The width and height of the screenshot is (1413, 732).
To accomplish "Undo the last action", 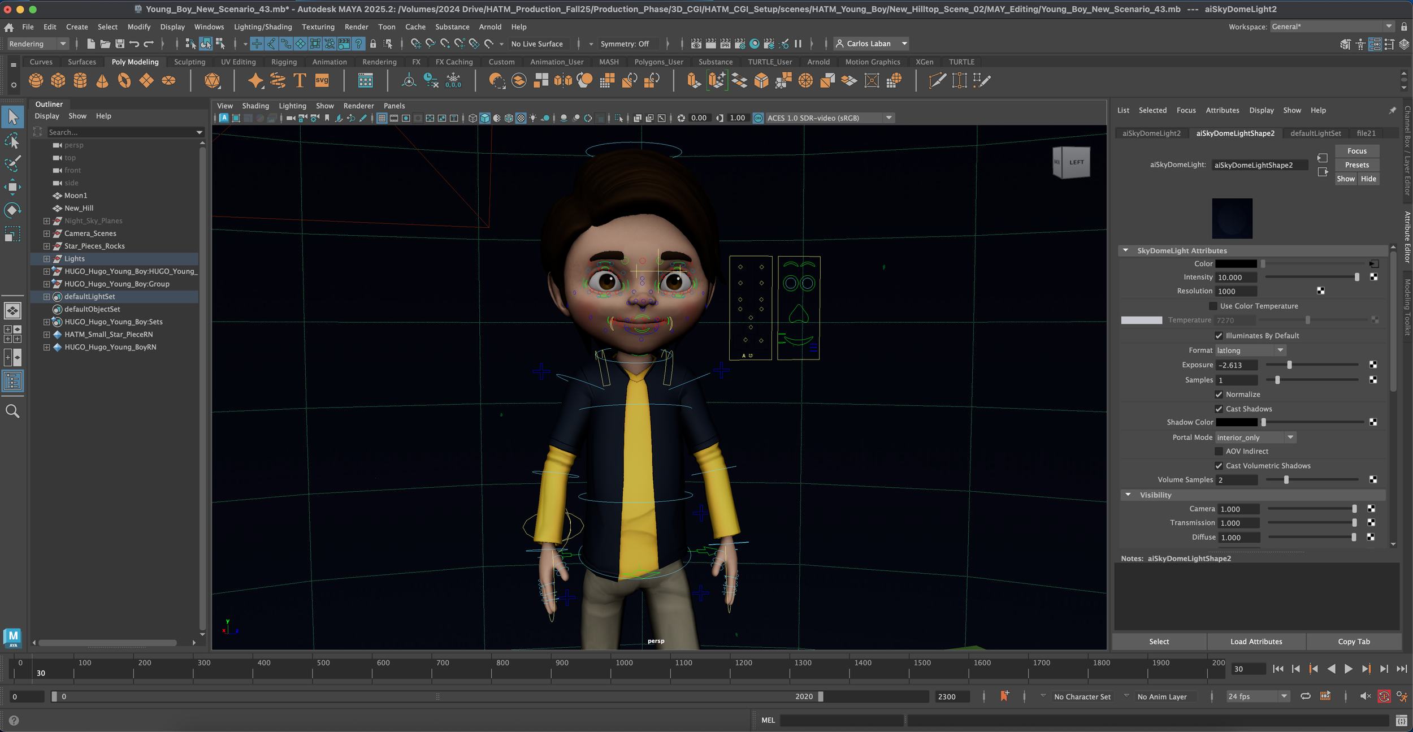I will coord(134,44).
